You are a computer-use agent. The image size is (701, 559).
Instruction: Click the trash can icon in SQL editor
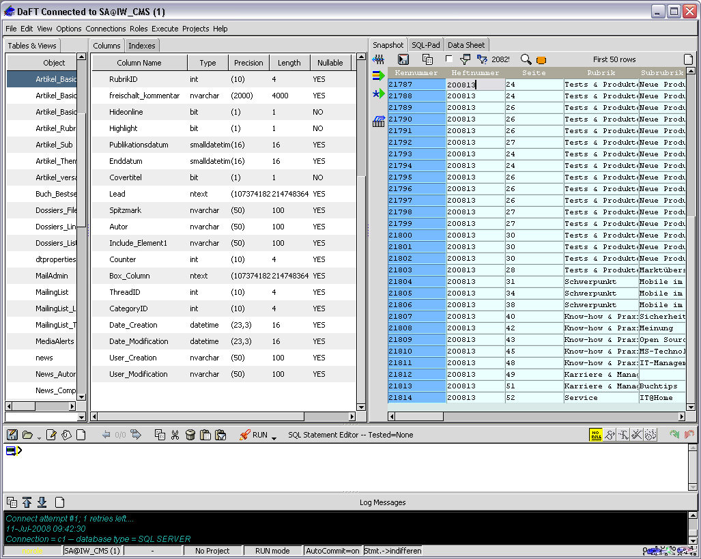click(190, 435)
